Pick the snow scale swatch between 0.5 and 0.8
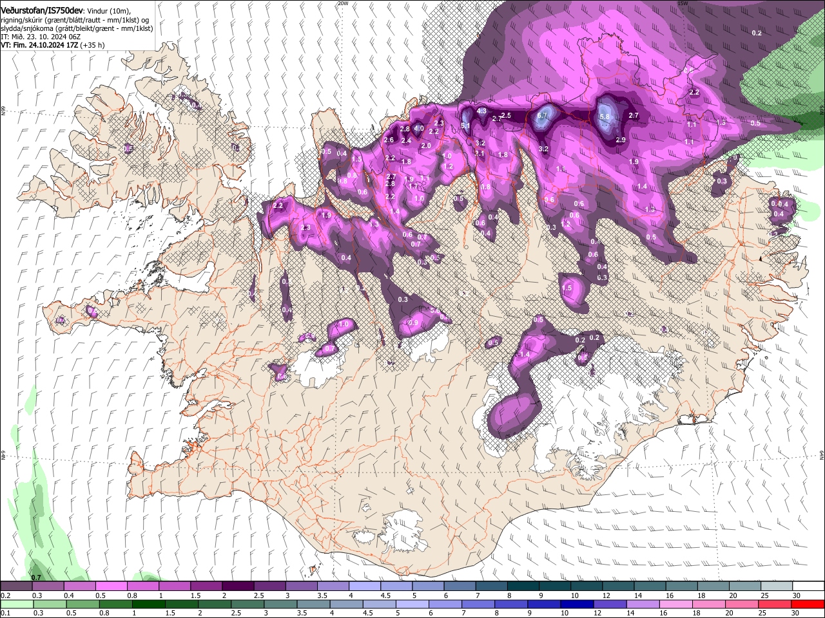Viewport: 825px width, 618px height. tap(111, 586)
